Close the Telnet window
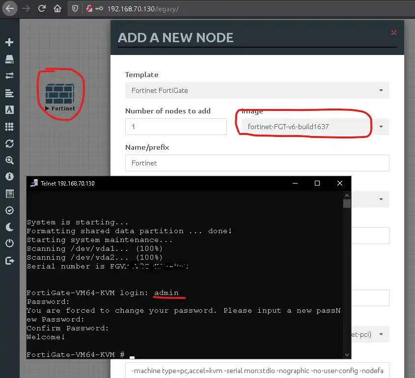The image size is (415, 378). pyautogui.click(x=339, y=183)
